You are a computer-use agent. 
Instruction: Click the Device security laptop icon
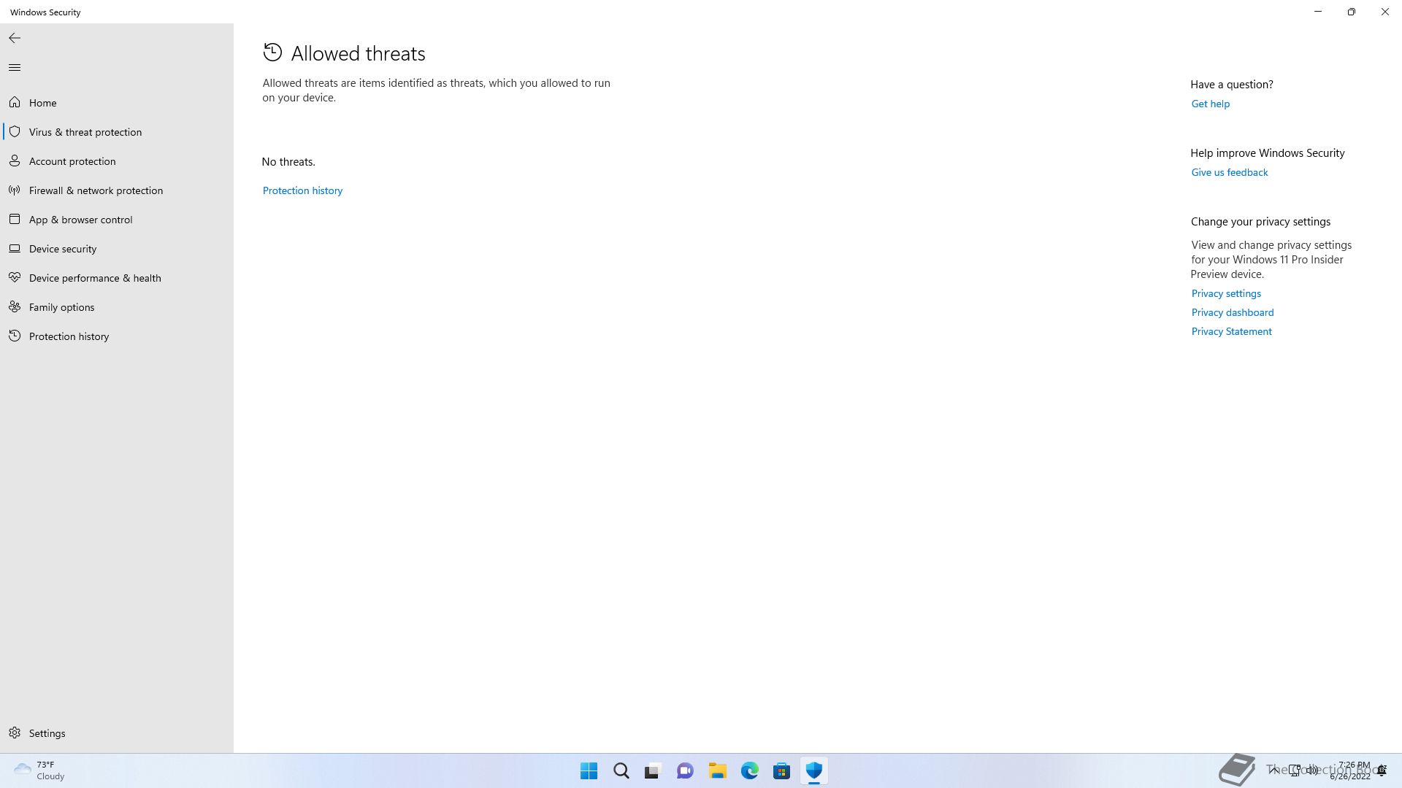[x=15, y=248]
